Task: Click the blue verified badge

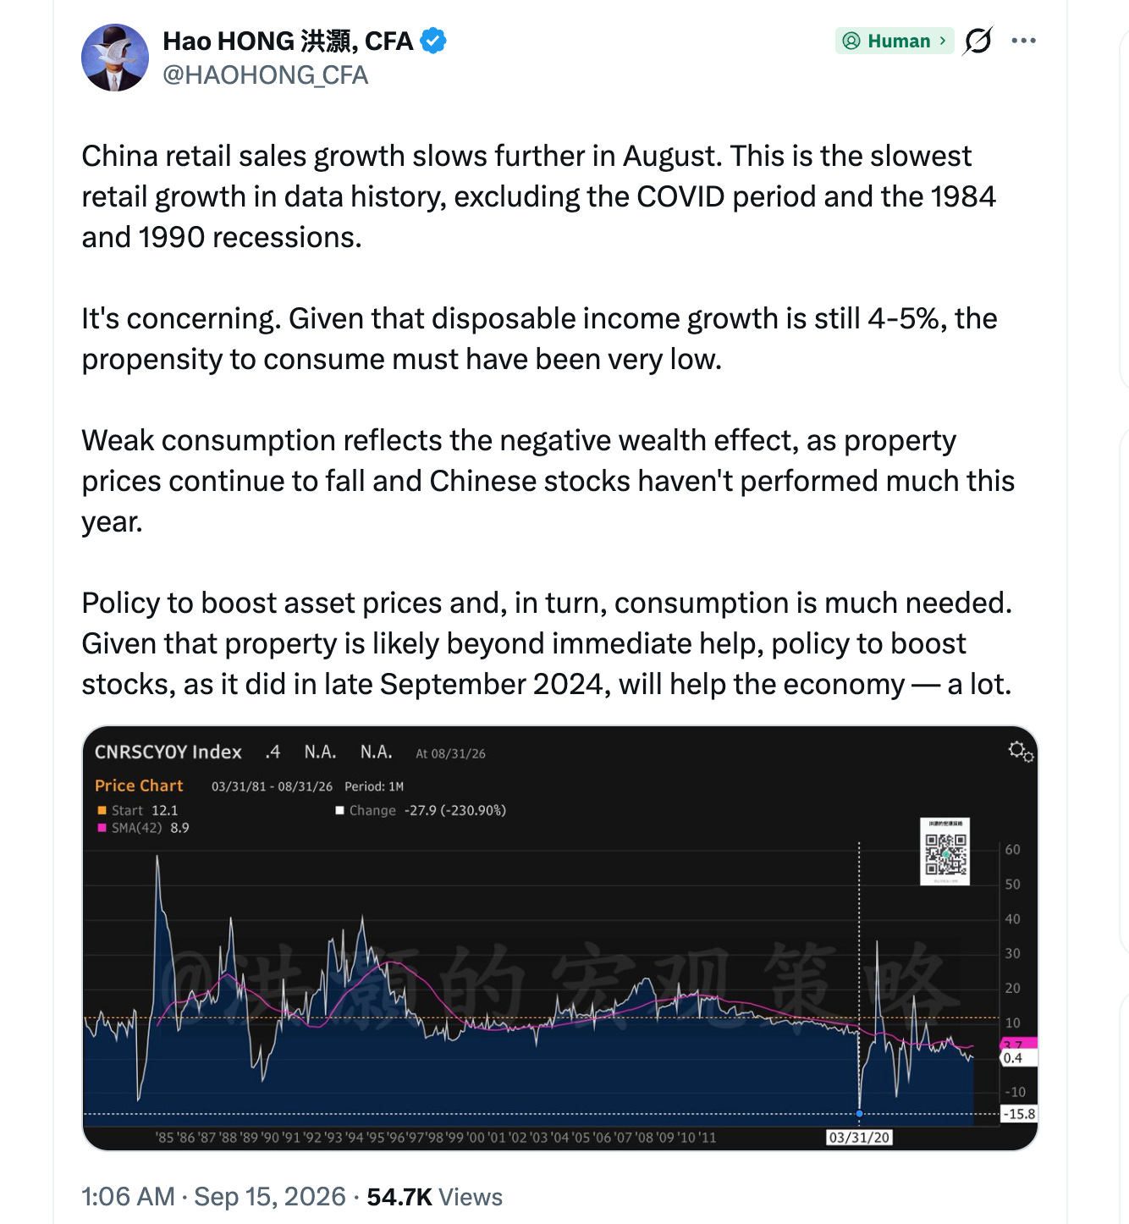Action: point(433,41)
